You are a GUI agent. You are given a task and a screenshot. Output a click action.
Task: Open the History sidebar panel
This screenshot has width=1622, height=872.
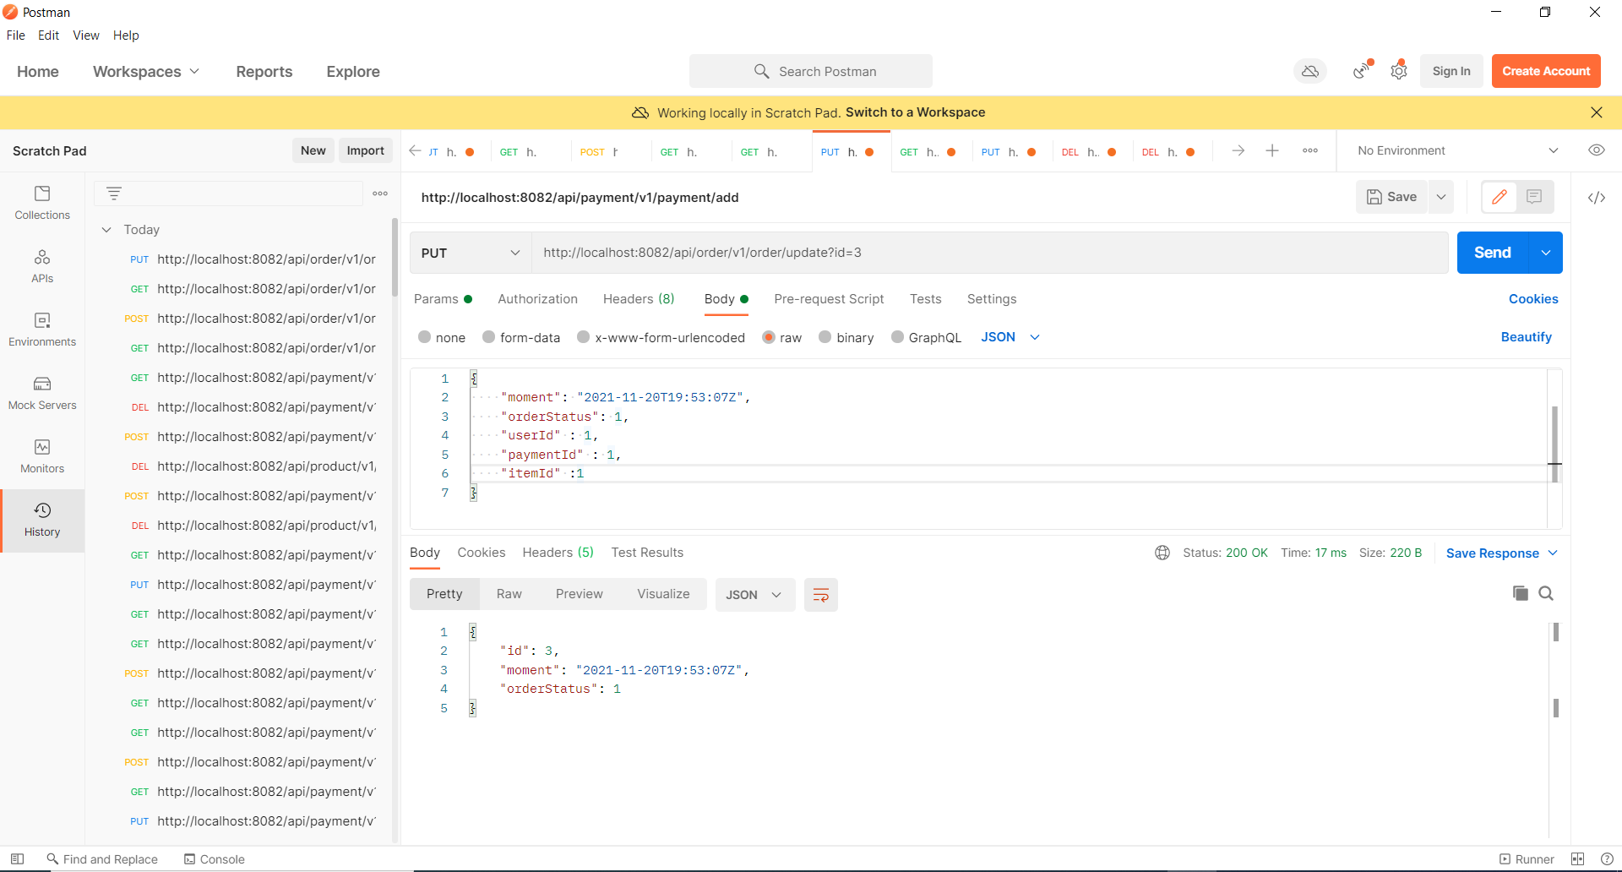point(42,520)
